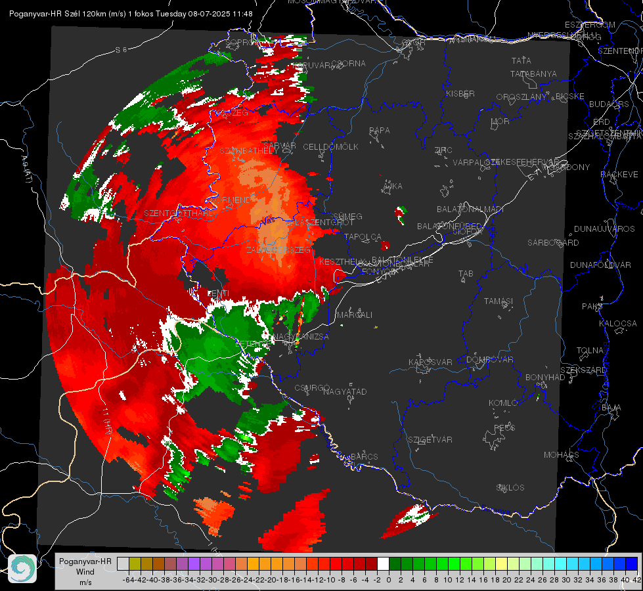Viewport: 643px width, 591px height.
Task: Select the 'DOMBÓVÁR' town label
Action: 489,360
